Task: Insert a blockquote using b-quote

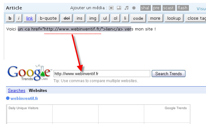Action: pos(48,18)
